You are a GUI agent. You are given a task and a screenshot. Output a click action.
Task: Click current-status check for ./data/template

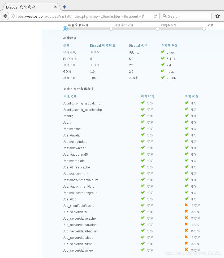[x=187, y=160]
